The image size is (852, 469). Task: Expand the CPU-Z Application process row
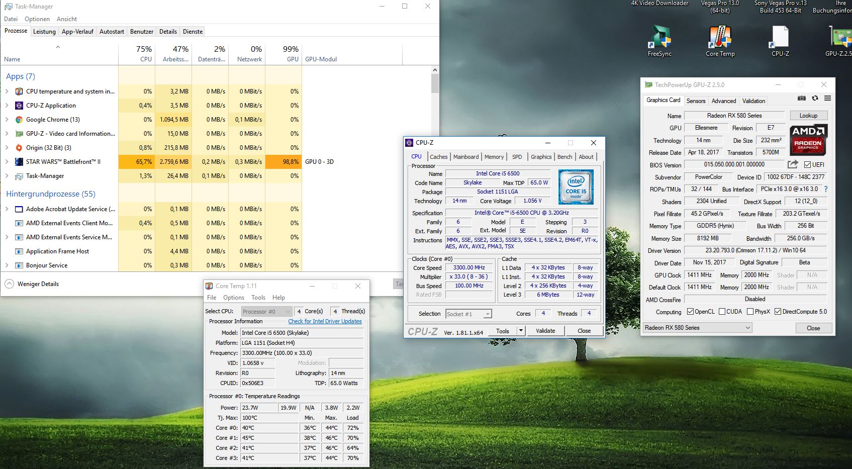tap(7, 106)
